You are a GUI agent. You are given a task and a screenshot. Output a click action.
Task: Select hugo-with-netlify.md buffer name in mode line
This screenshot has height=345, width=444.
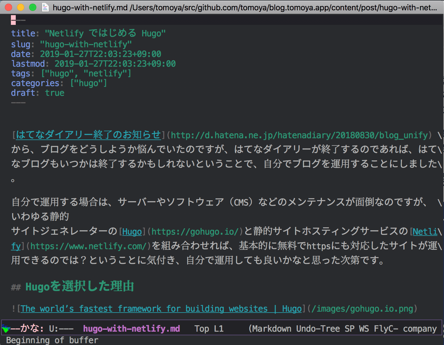(x=131, y=329)
